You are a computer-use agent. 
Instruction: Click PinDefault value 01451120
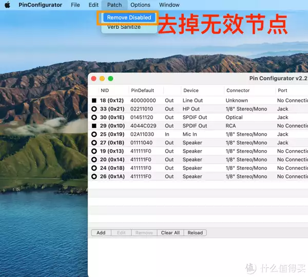(142, 117)
